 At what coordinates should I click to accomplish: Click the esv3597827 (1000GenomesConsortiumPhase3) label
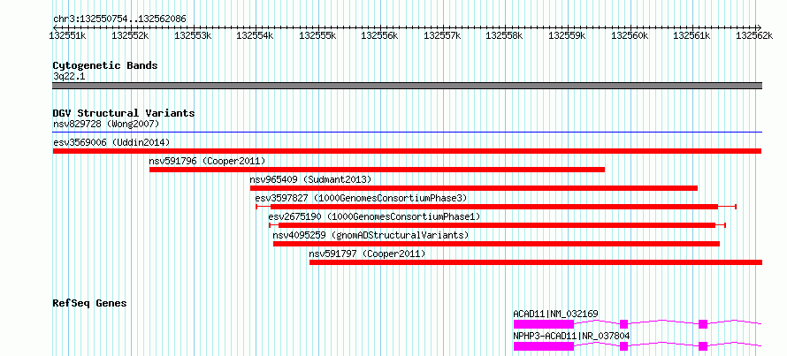point(361,198)
